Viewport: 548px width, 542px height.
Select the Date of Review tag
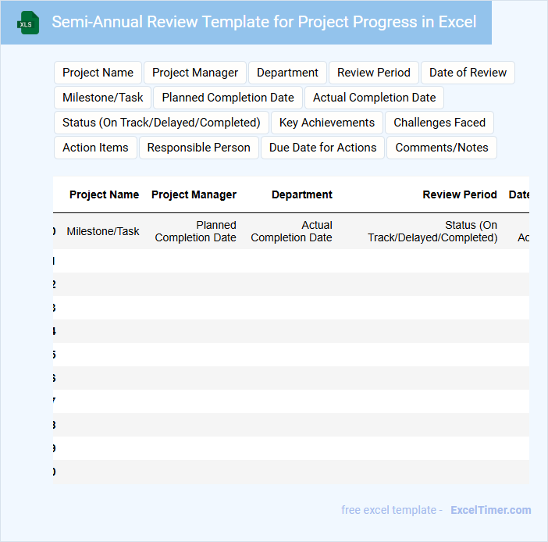pyautogui.click(x=468, y=73)
